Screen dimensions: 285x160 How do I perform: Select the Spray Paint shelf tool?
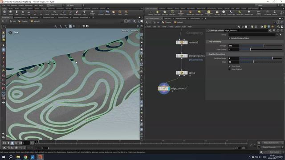[x=77, y=12]
